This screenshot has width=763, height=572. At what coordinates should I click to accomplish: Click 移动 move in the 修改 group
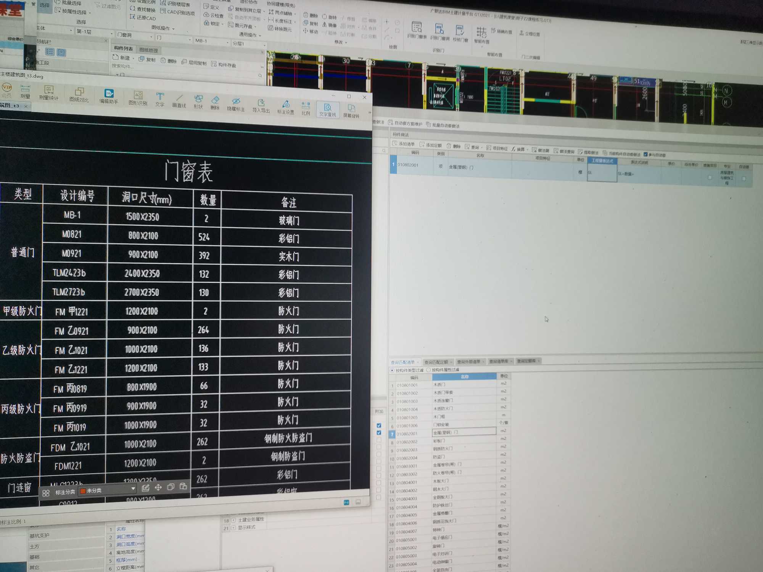pyautogui.click(x=311, y=31)
